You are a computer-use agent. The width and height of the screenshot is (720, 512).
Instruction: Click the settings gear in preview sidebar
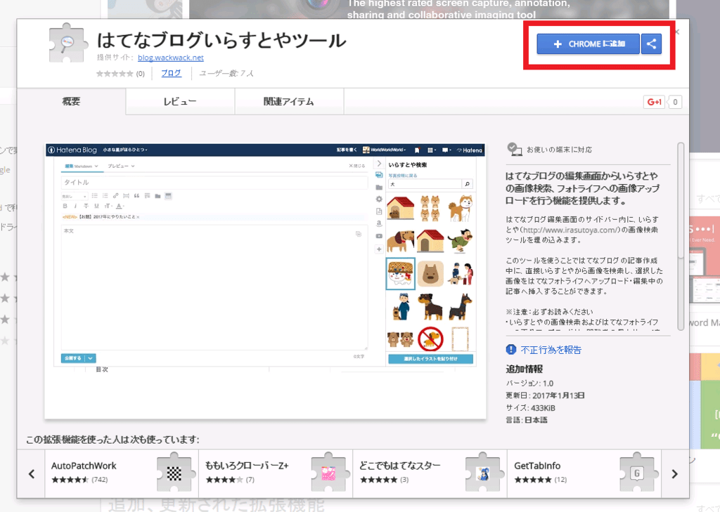[x=379, y=199]
